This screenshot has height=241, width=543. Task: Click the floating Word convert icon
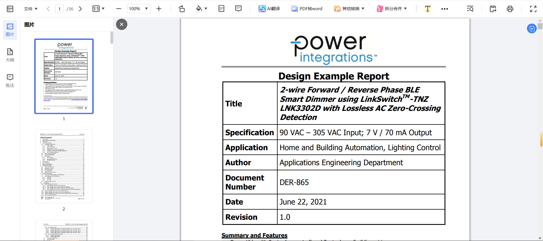coord(532,28)
